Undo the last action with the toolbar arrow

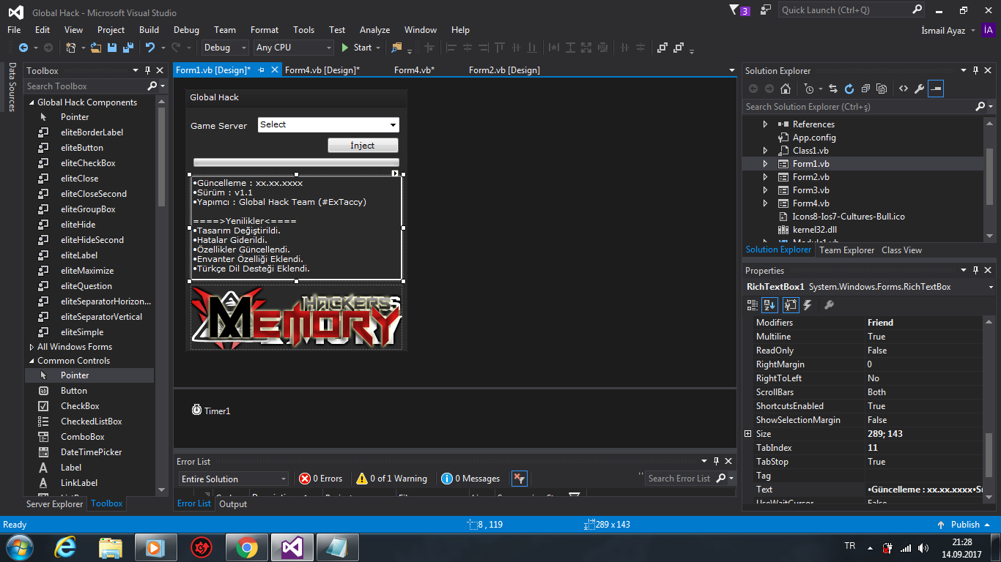tap(150, 48)
